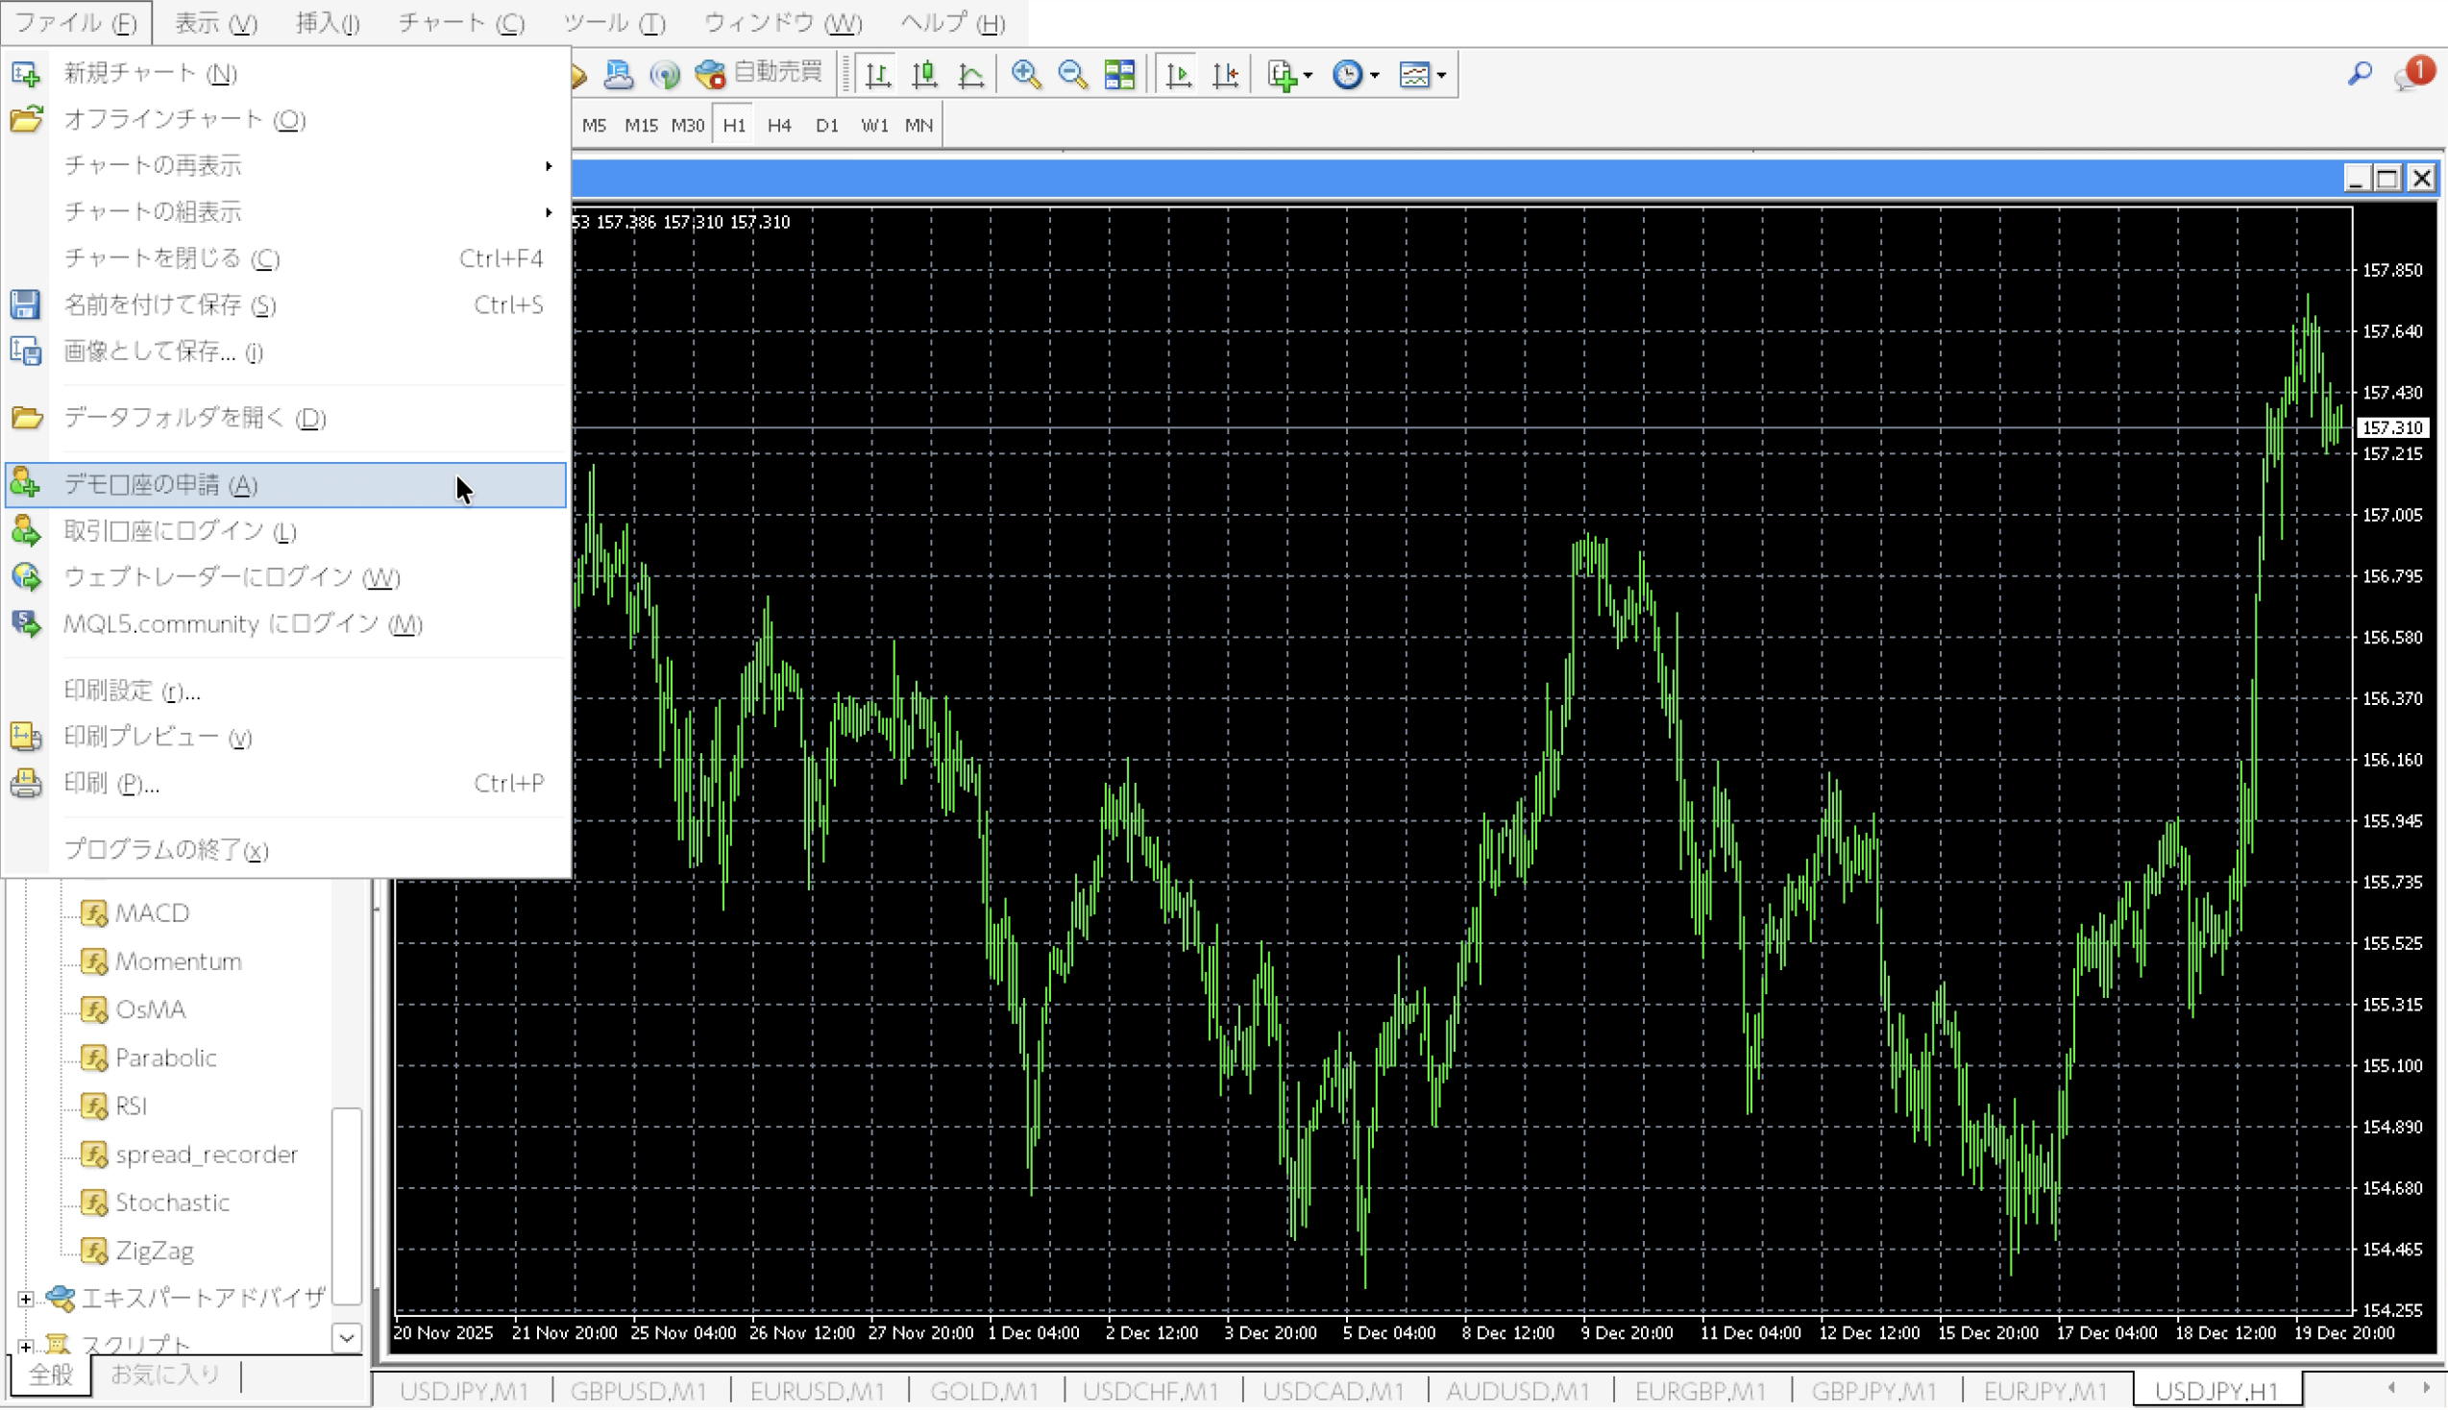Click the D1 timeframe button
2448x1410 pixels.
pyautogui.click(x=826, y=126)
